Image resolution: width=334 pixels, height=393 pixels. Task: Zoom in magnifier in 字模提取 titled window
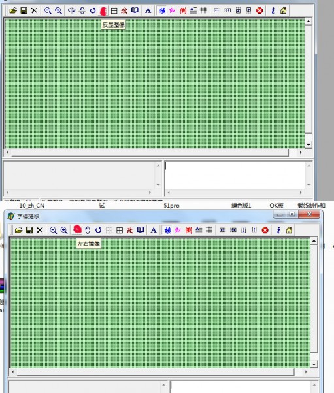pos(64,230)
